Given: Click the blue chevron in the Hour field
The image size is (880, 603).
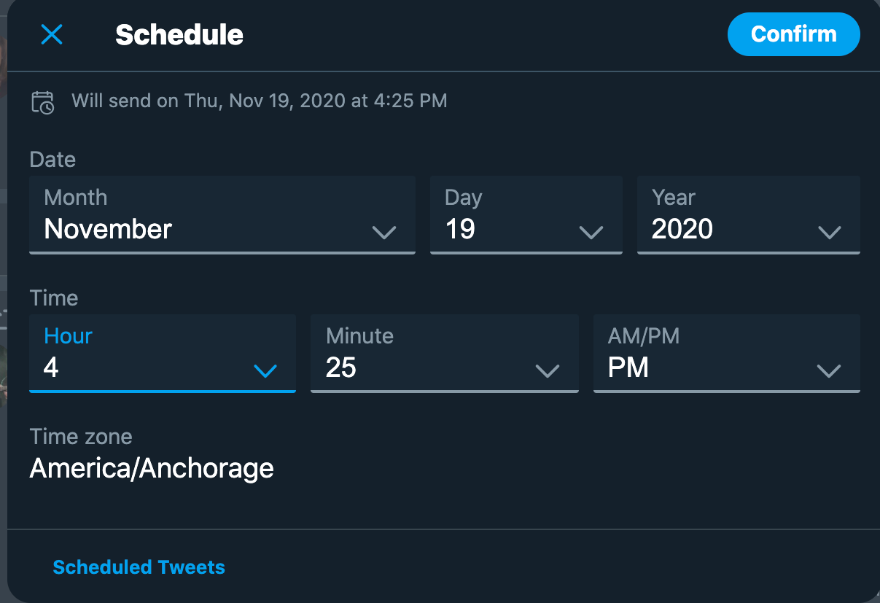Looking at the screenshot, I should (x=265, y=371).
